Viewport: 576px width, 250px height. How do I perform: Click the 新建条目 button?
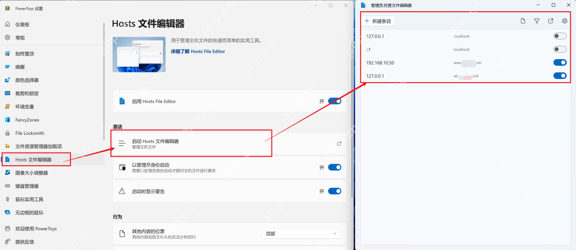click(378, 21)
